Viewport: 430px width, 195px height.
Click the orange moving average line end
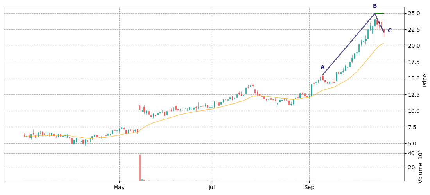coord(383,43)
